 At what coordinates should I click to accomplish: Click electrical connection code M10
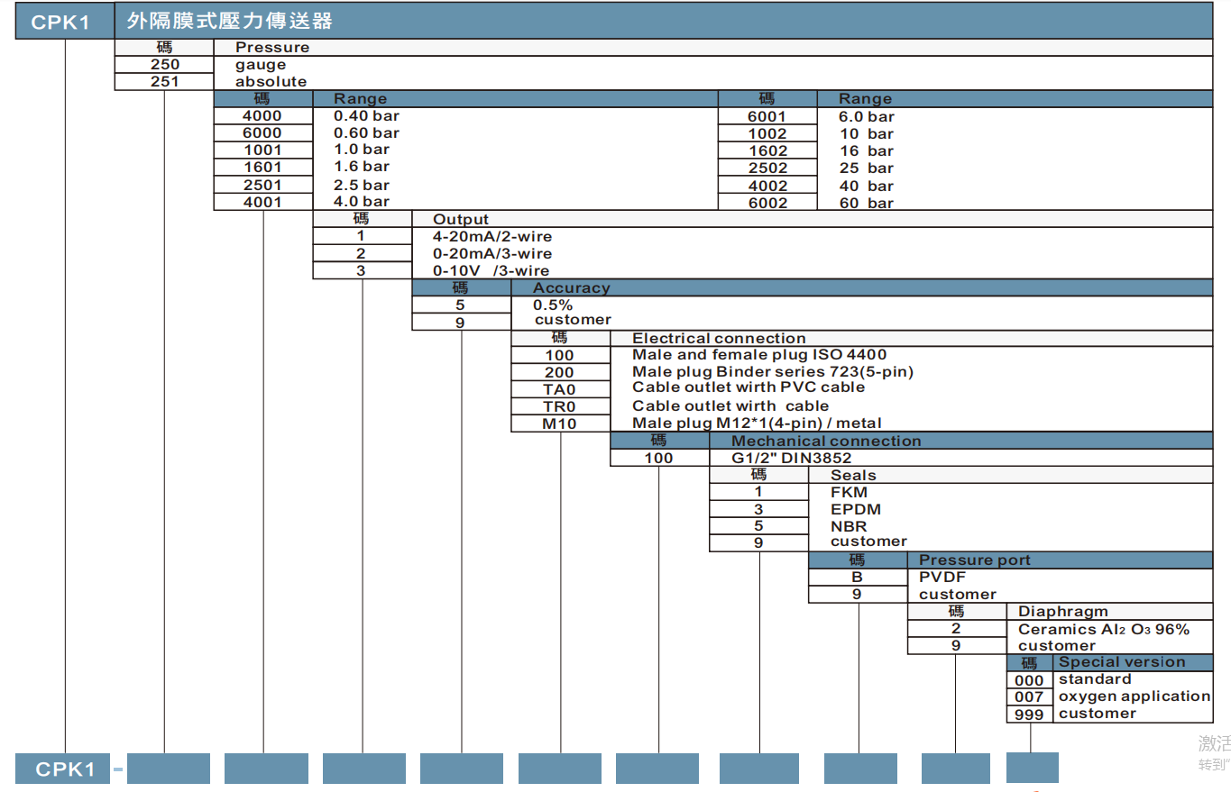tap(560, 423)
